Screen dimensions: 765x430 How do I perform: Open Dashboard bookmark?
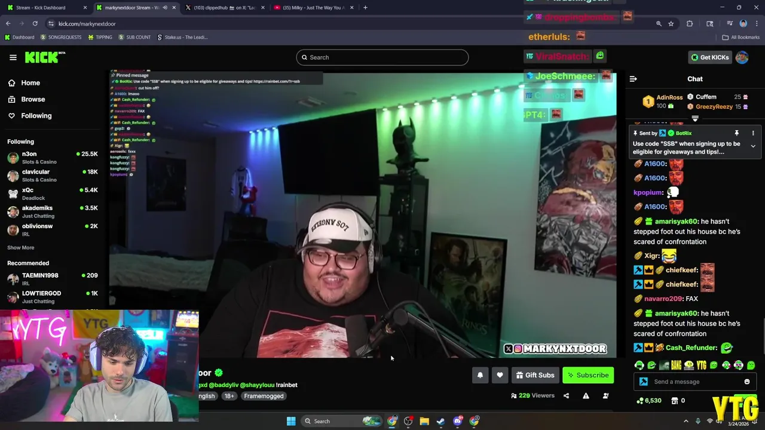pos(19,37)
